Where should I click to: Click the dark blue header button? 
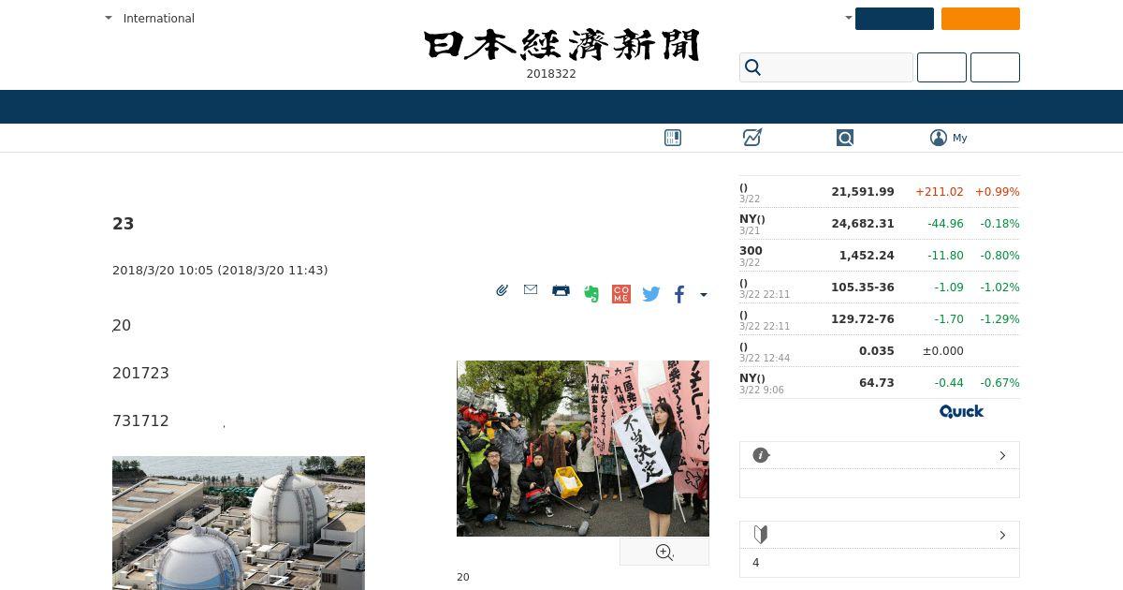895,19
